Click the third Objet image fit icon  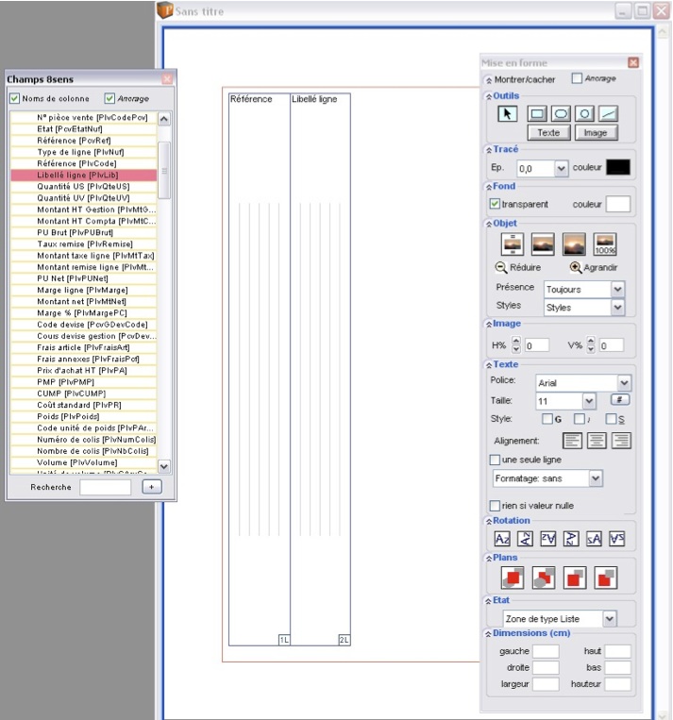[574, 243]
